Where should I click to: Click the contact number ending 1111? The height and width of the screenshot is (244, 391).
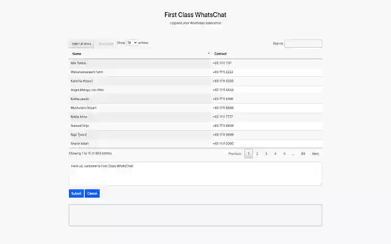coord(222,63)
